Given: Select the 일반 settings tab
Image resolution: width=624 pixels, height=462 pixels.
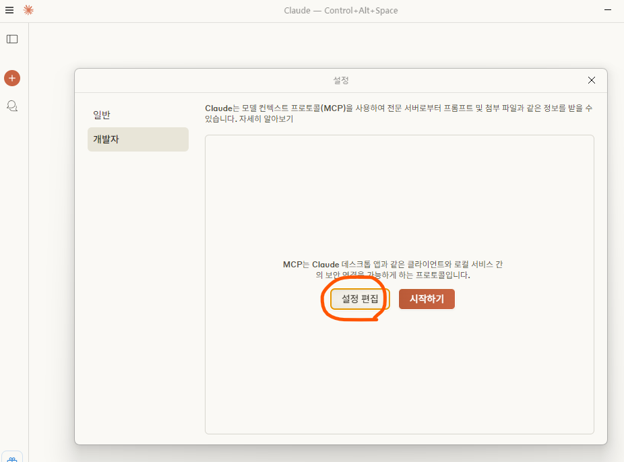Looking at the screenshot, I should (x=137, y=115).
